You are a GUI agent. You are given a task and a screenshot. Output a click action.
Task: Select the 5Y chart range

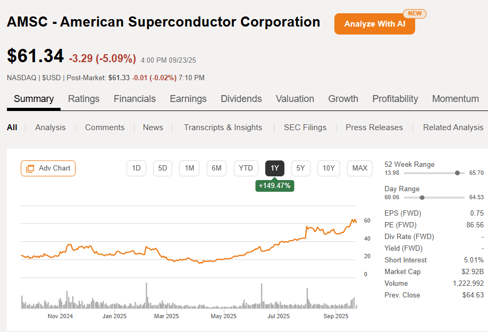[x=301, y=168]
